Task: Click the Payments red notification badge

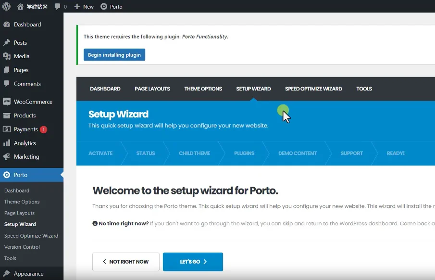Action: click(x=44, y=129)
